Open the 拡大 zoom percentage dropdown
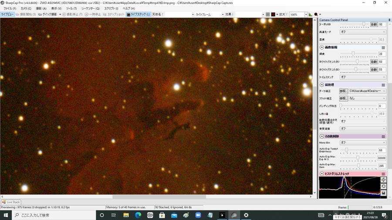392x220 pixels. coord(306,14)
